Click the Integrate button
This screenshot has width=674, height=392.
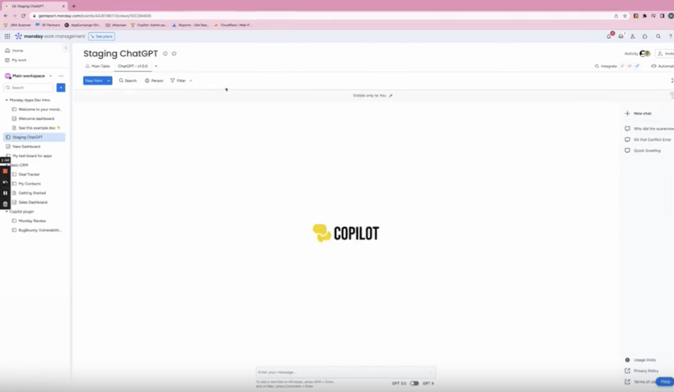(606, 66)
